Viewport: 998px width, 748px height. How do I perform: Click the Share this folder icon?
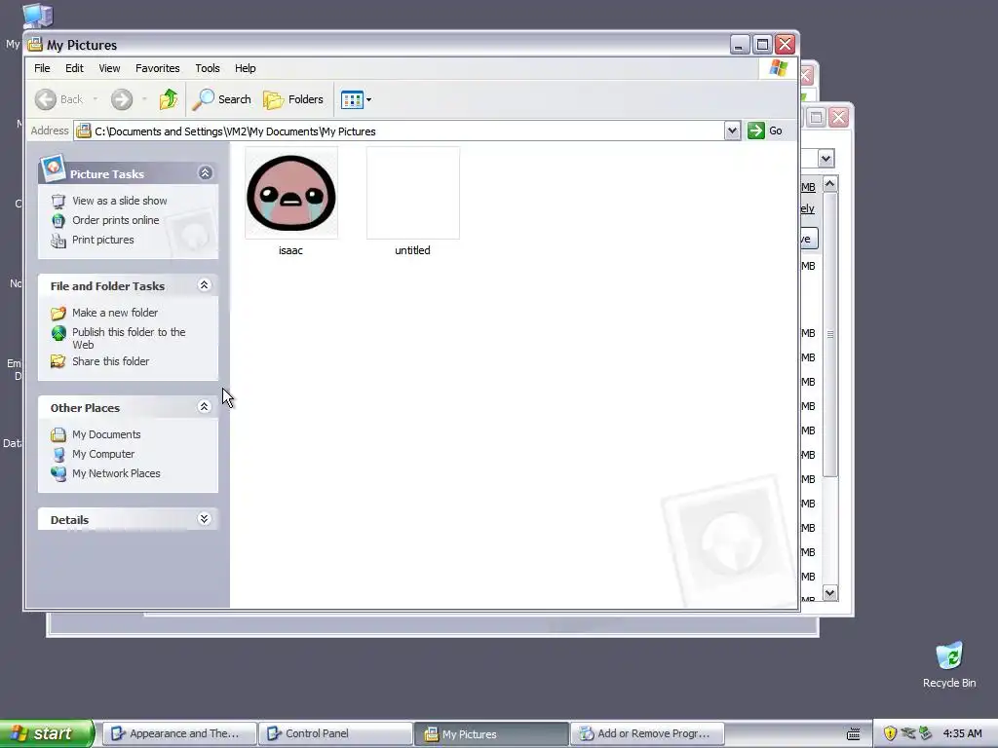click(58, 361)
